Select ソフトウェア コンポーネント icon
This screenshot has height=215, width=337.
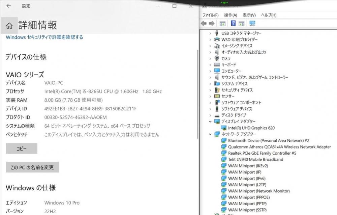click(x=217, y=103)
